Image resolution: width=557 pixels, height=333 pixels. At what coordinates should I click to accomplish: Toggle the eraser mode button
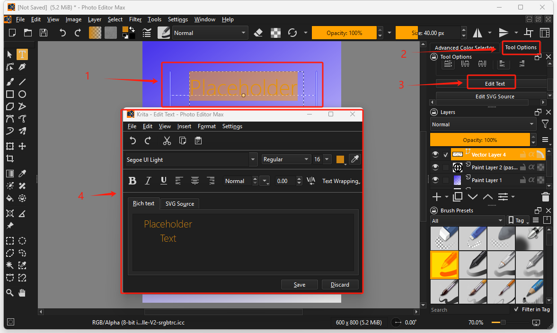coord(258,33)
